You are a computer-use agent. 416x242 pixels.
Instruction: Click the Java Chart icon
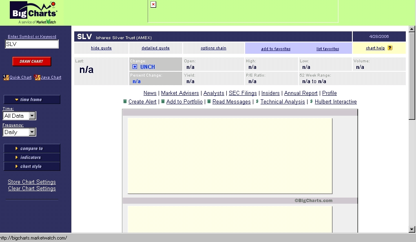click(37, 77)
